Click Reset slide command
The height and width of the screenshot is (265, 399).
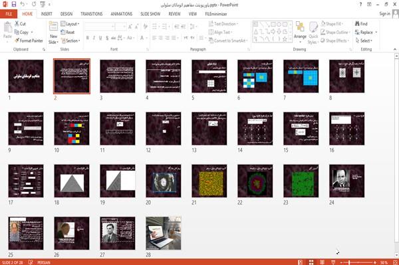pos(68,33)
